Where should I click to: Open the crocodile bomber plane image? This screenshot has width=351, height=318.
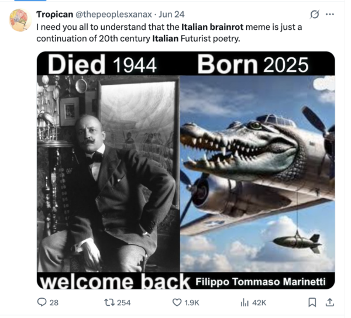click(257, 170)
